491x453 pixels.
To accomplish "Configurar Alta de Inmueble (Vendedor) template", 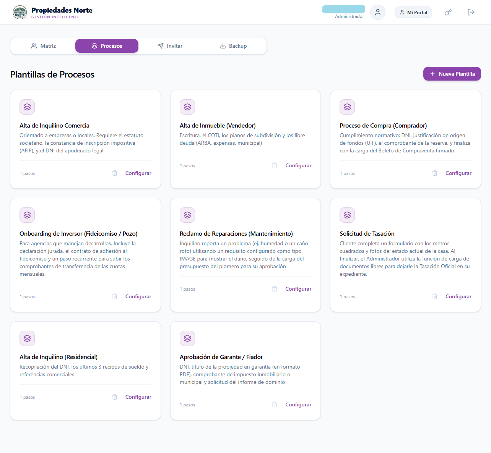I will [298, 165].
